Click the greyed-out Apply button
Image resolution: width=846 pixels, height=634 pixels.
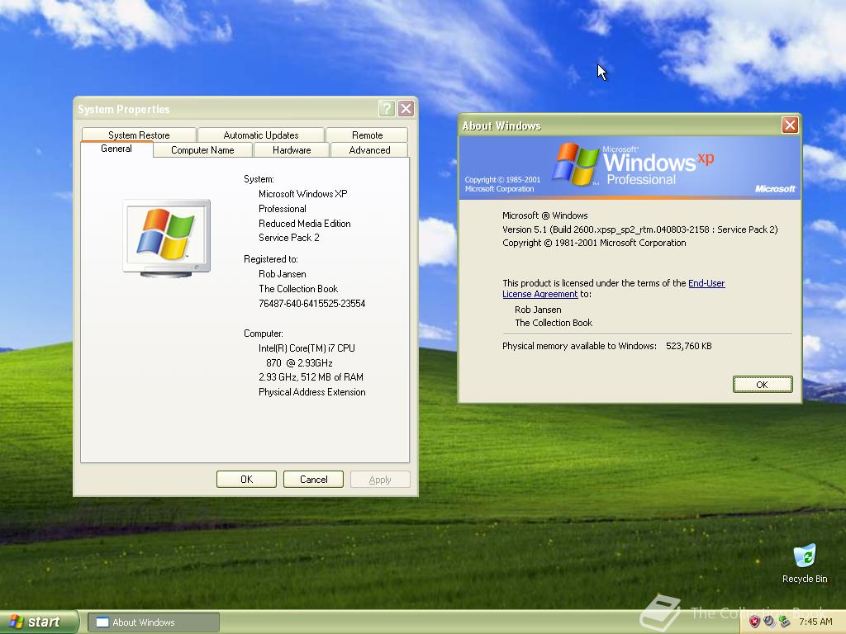pos(380,480)
